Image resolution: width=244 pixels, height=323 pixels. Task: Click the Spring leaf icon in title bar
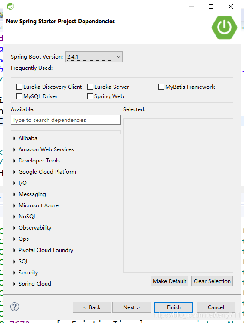tap(10, 6)
